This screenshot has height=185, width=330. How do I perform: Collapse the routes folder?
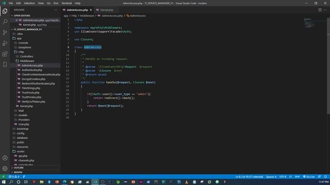point(21,151)
